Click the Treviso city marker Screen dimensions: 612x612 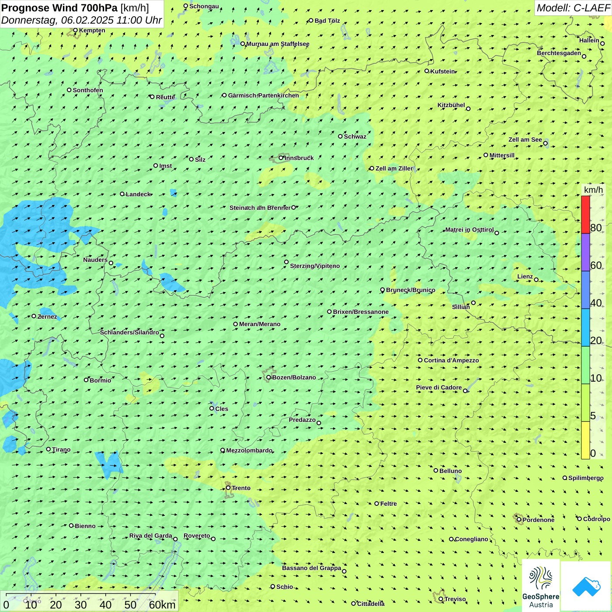[441, 599]
